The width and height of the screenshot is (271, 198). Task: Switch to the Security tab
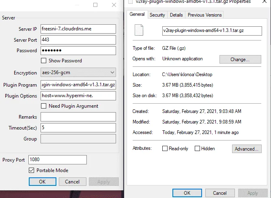click(157, 15)
